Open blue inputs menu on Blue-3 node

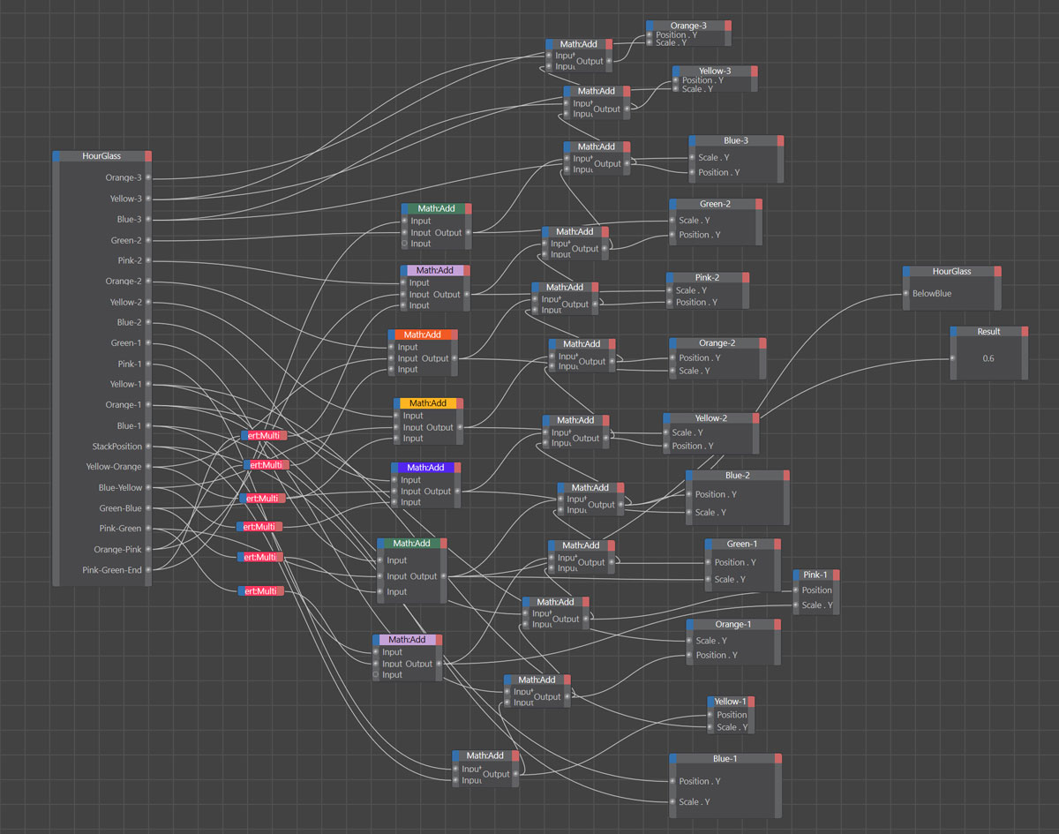click(693, 140)
